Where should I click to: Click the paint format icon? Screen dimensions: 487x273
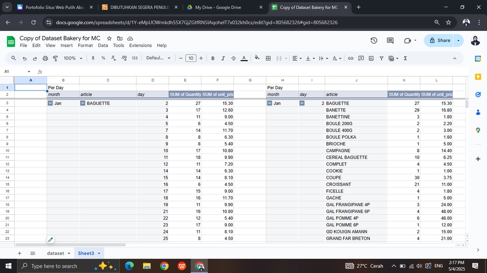tap(55, 58)
